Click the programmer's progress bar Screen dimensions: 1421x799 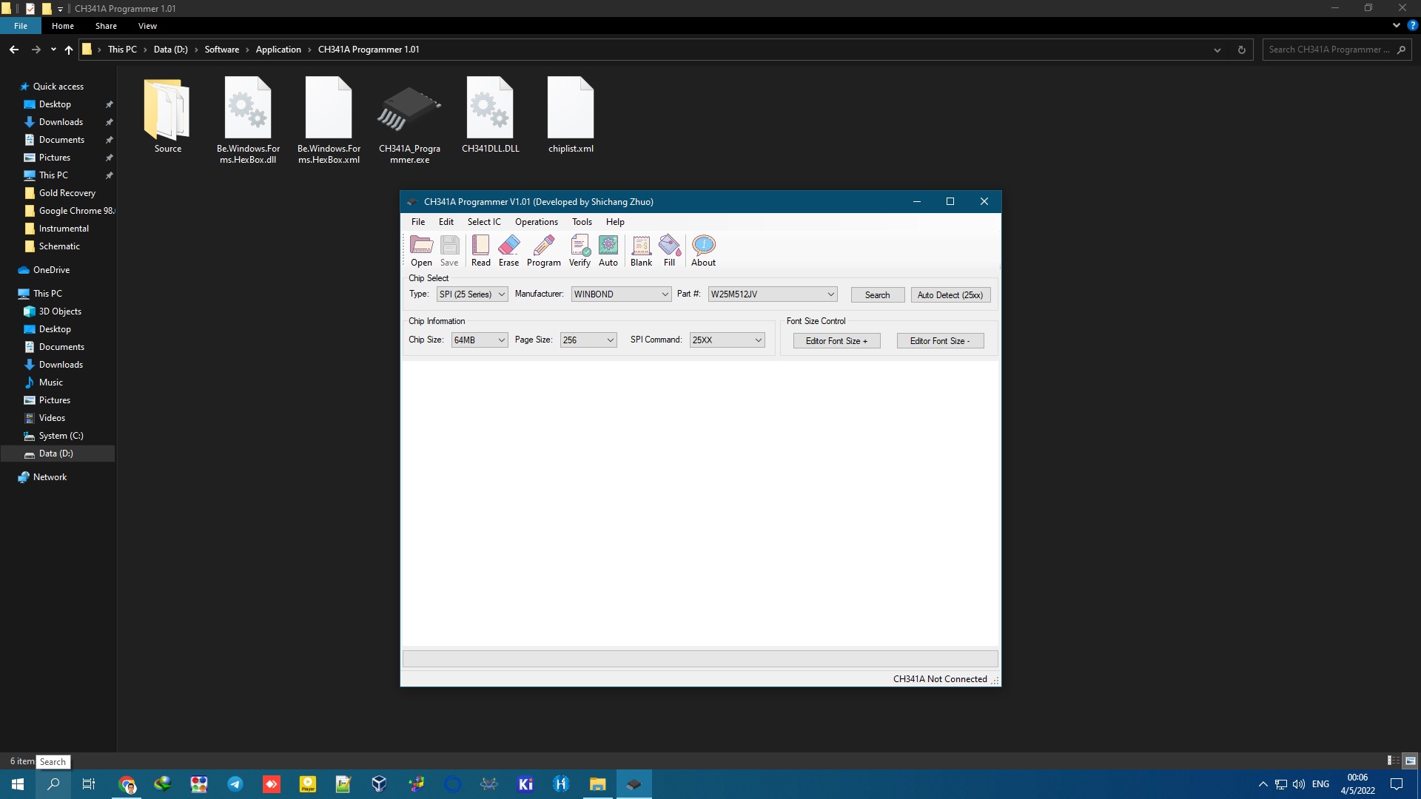[700, 658]
